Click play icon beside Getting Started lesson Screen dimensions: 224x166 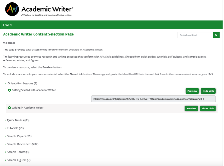pos(9,90)
